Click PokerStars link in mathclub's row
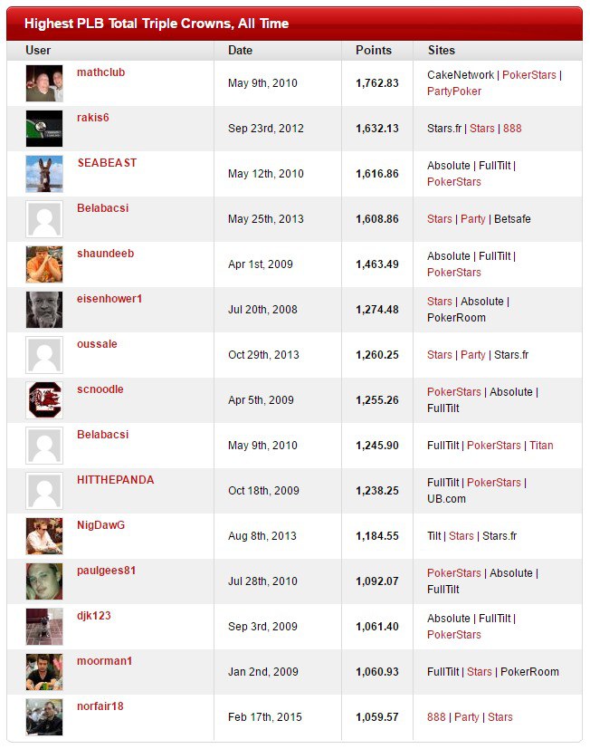Viewport: 590px width, 749px height. click(529, 75)
